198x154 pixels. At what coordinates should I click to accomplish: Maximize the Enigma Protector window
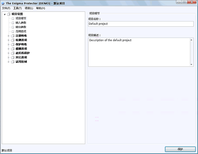pos(184,2)
